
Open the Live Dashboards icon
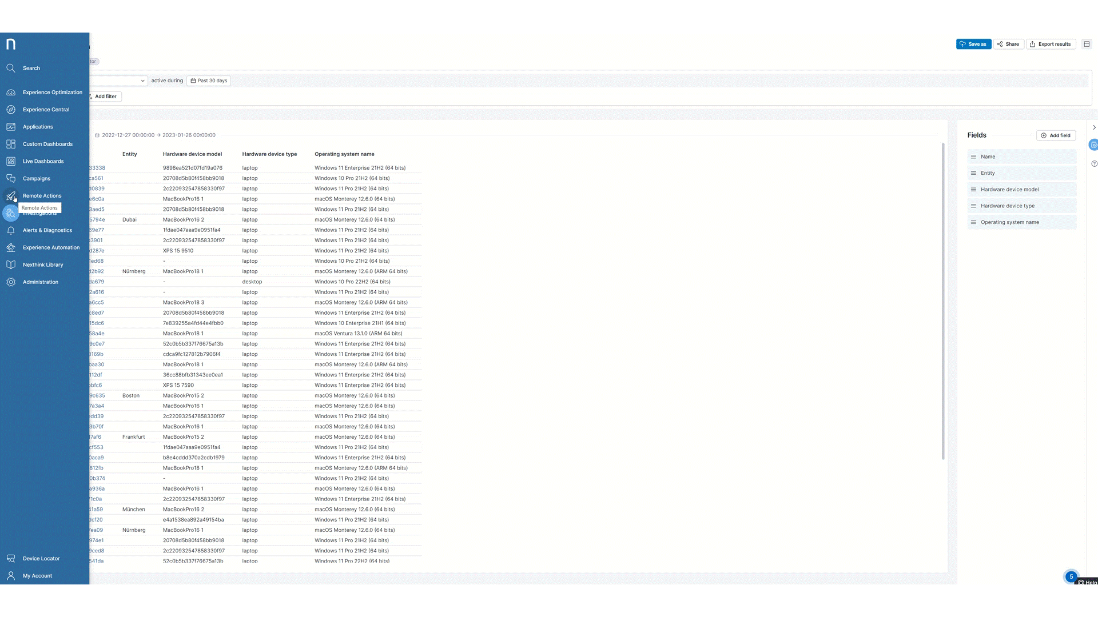(x=11, y=161)
